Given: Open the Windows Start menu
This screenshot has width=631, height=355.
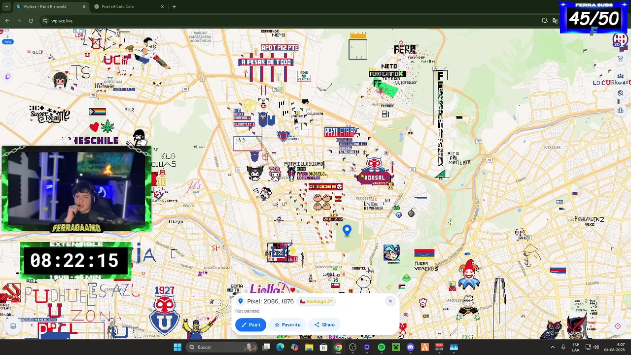Looking at the screenshot, I should 177,347.
